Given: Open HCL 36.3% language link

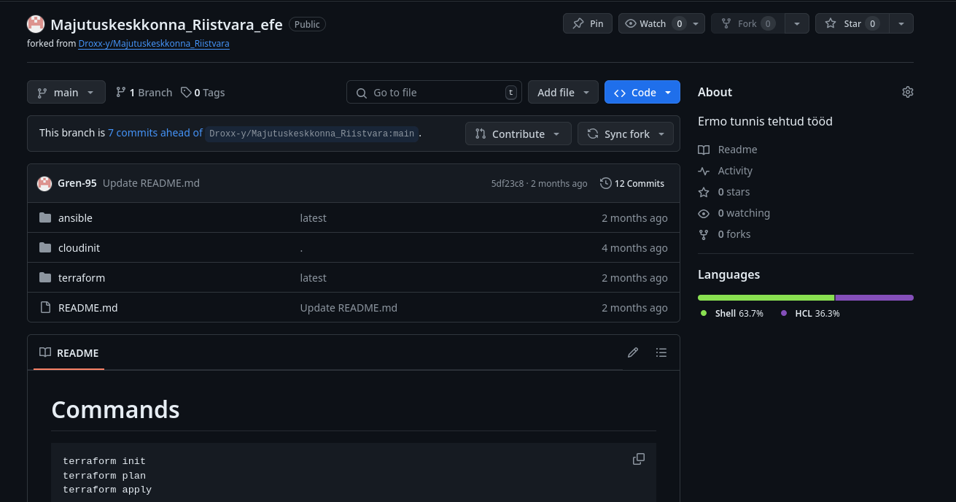Looking at the screenshot, I should (x=810, y=313).
